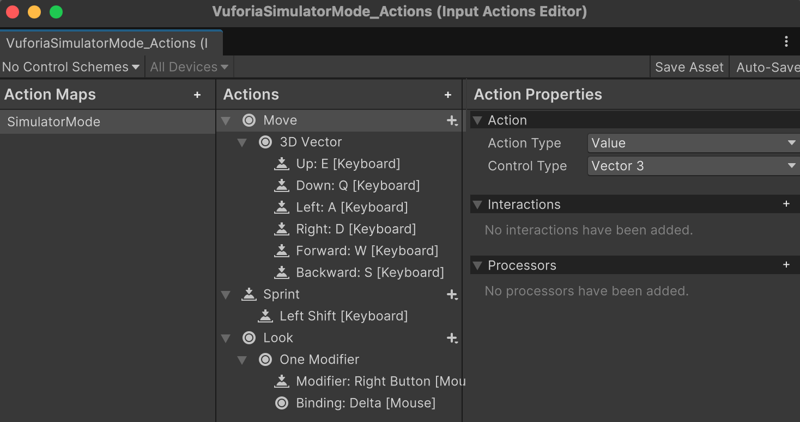
Task: Maximize window with green button
Action: [56, 12]
